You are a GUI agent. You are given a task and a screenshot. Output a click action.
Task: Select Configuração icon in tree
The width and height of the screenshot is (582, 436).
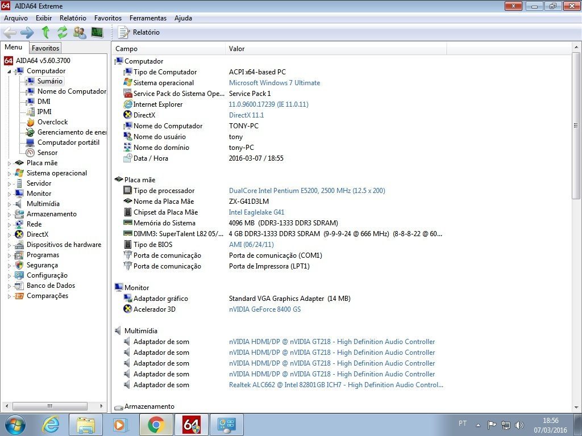click(x=19, y=275)
